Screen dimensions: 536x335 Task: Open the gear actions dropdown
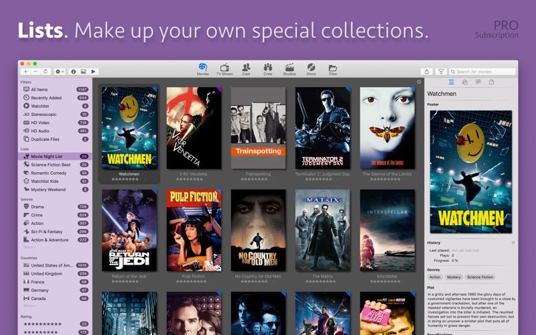60,72
